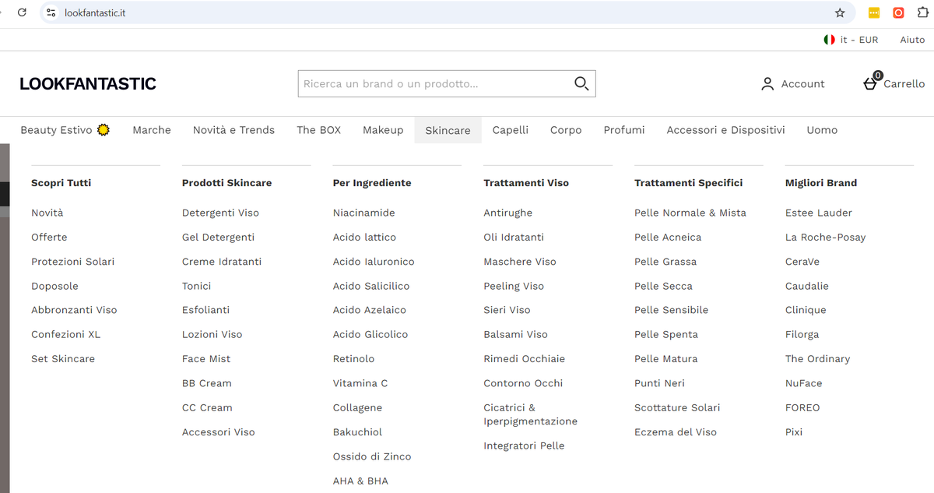Select Face Mist link

[x=206, y=359]
